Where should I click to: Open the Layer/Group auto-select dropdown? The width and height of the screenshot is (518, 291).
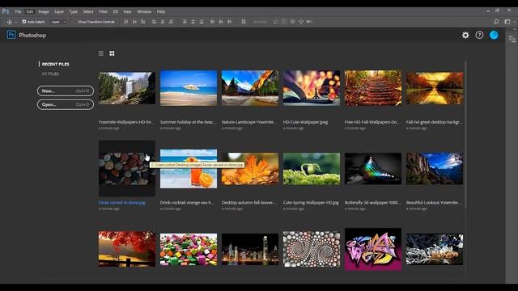pos(59,22)
